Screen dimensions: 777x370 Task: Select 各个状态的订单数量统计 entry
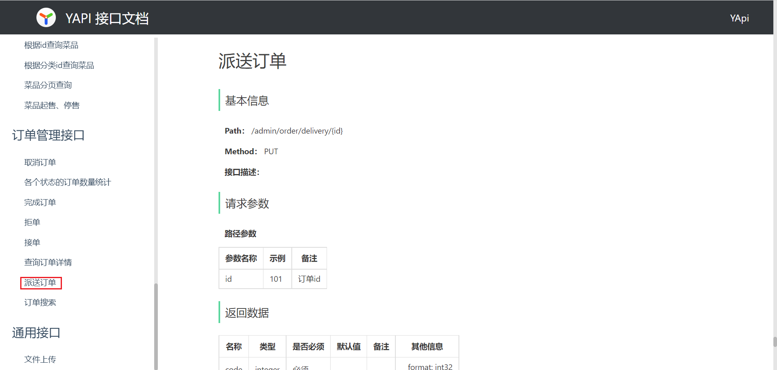click(67, 182)
